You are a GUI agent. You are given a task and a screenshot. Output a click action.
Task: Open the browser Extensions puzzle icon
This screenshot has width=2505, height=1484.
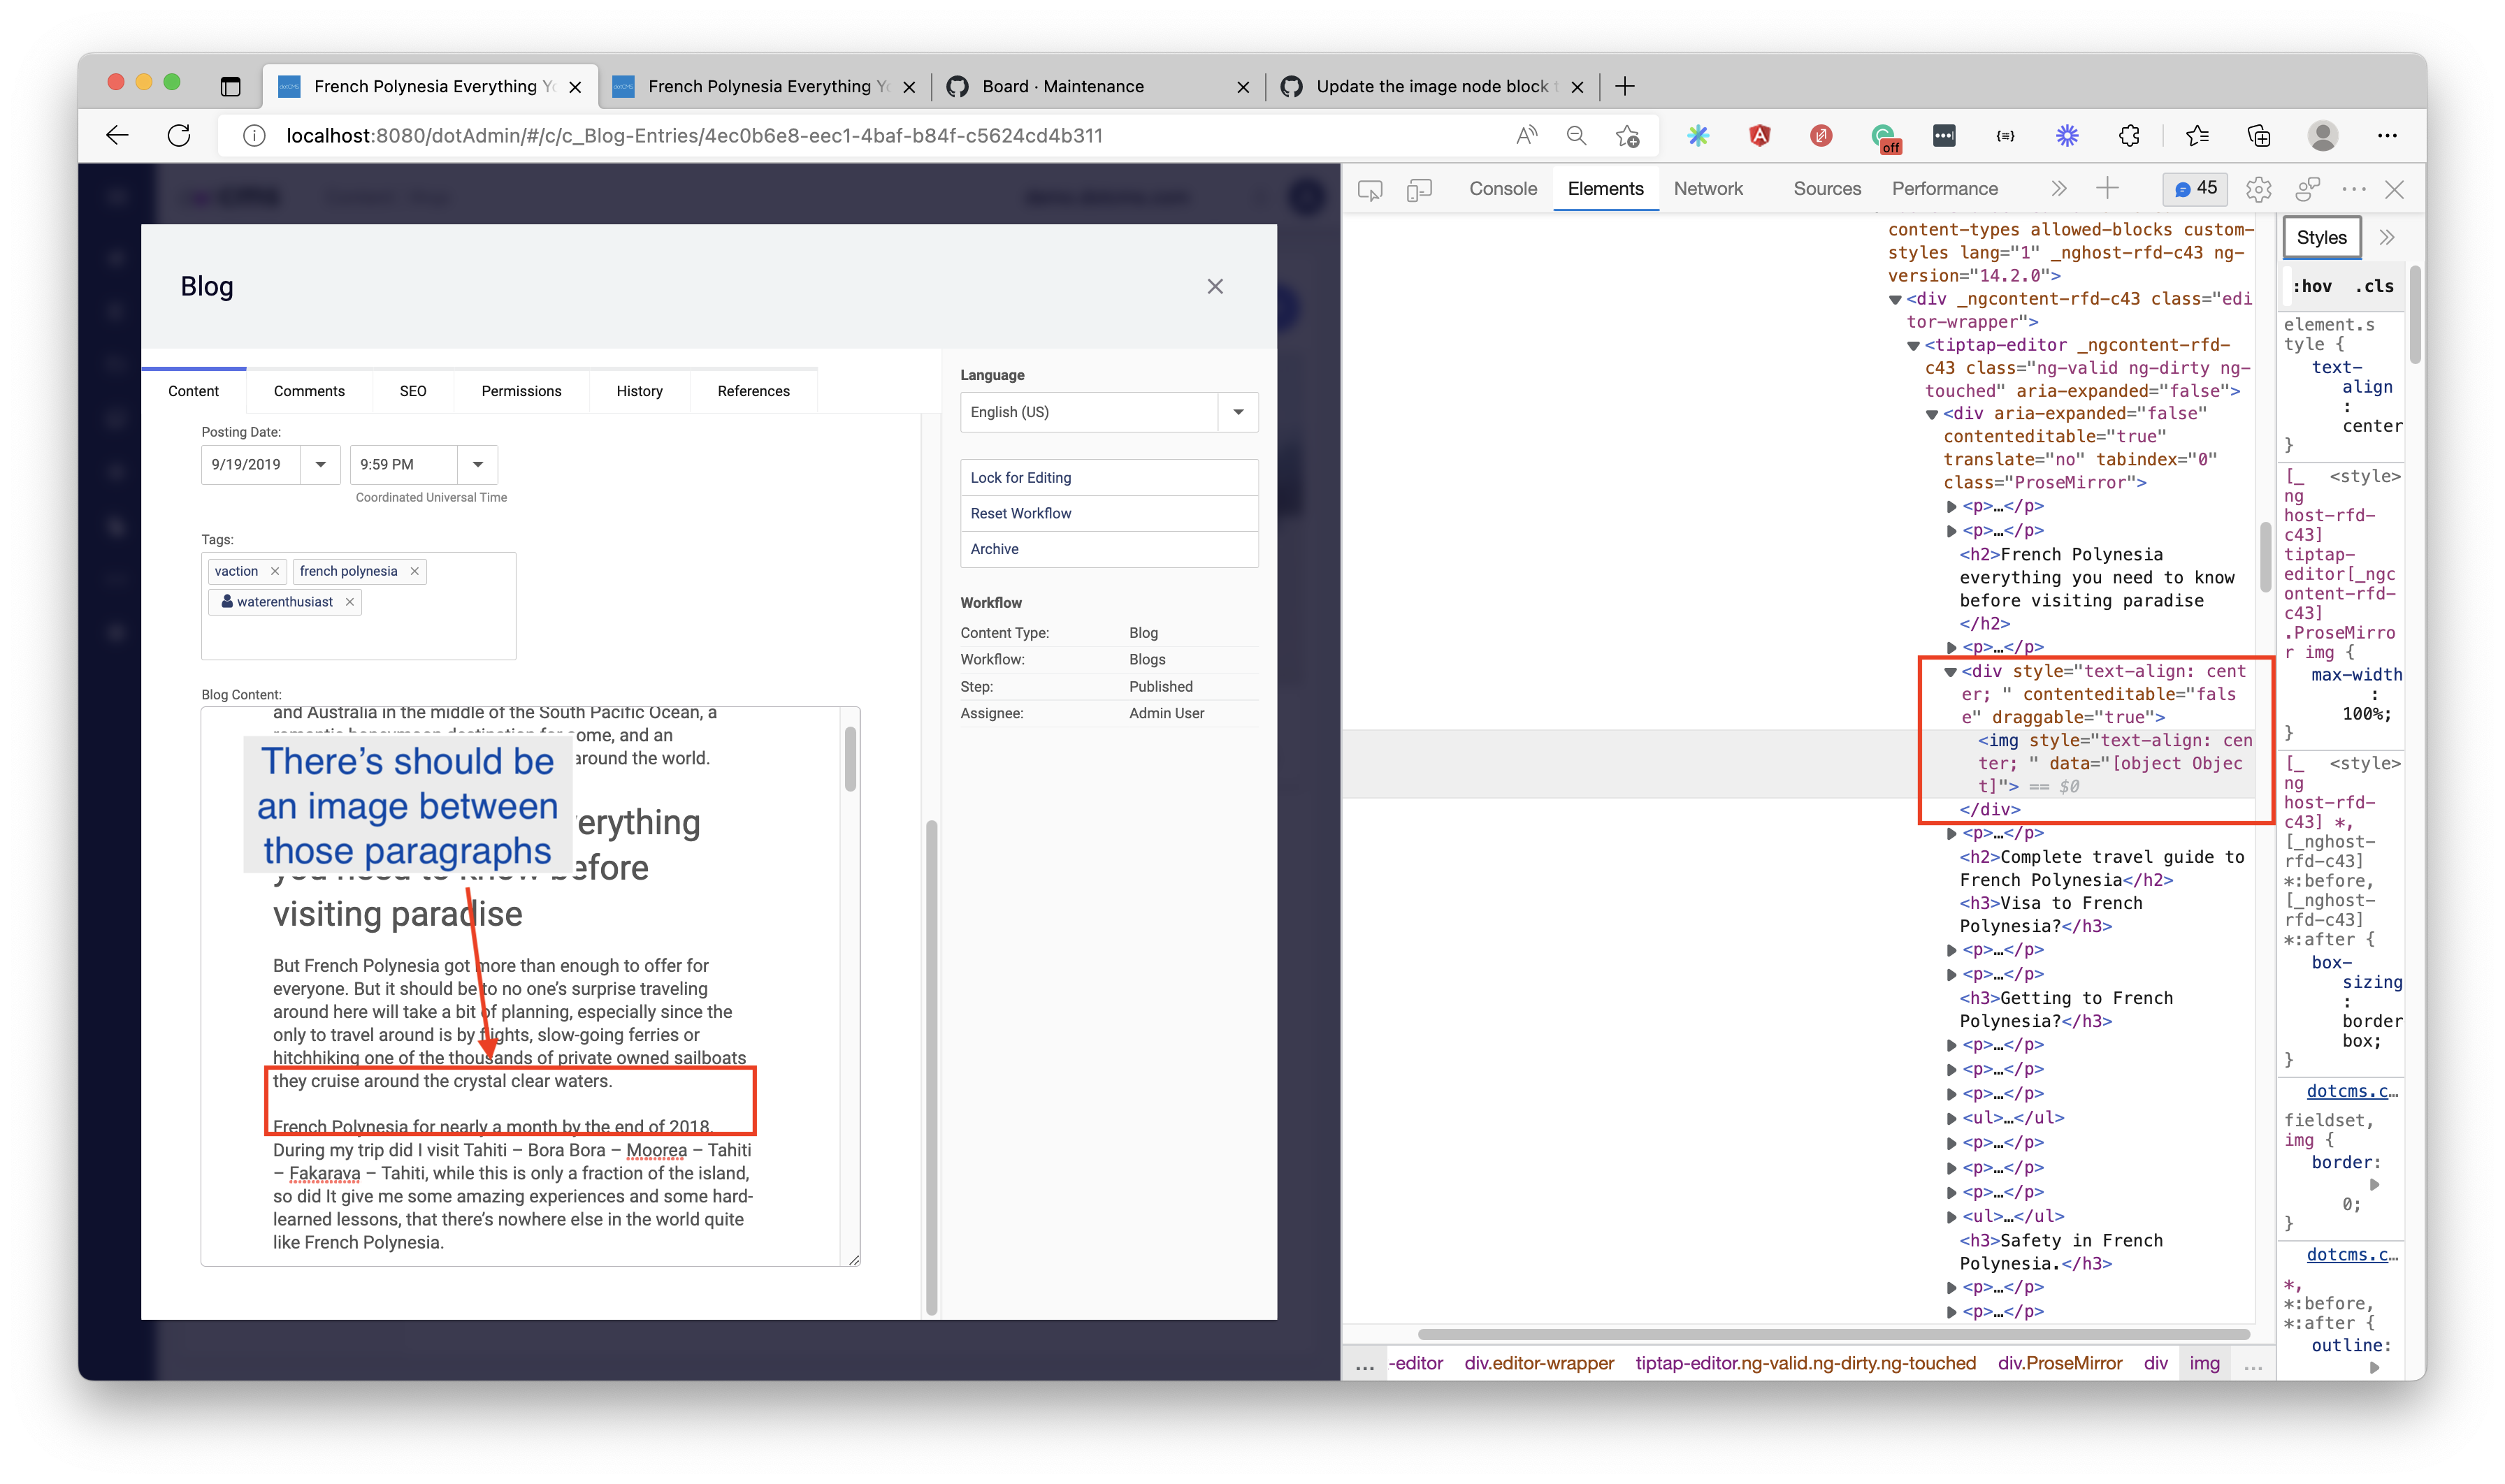(2129, 135)
